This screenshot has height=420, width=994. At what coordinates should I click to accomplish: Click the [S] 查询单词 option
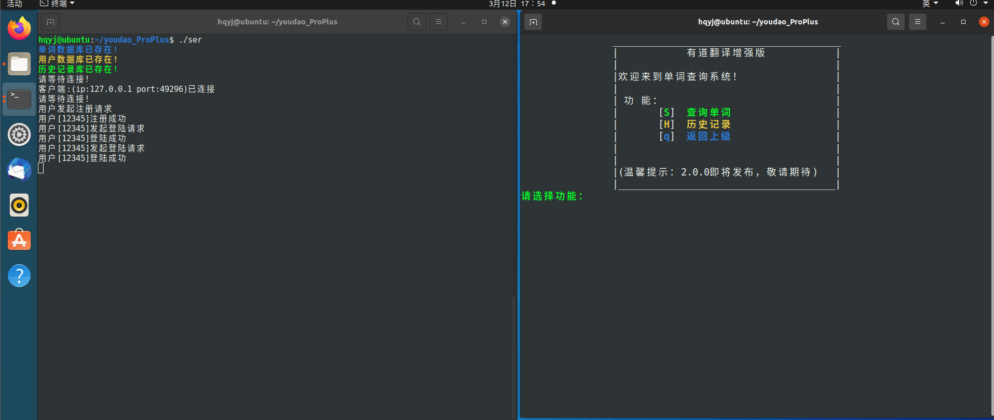click(695, 112)
